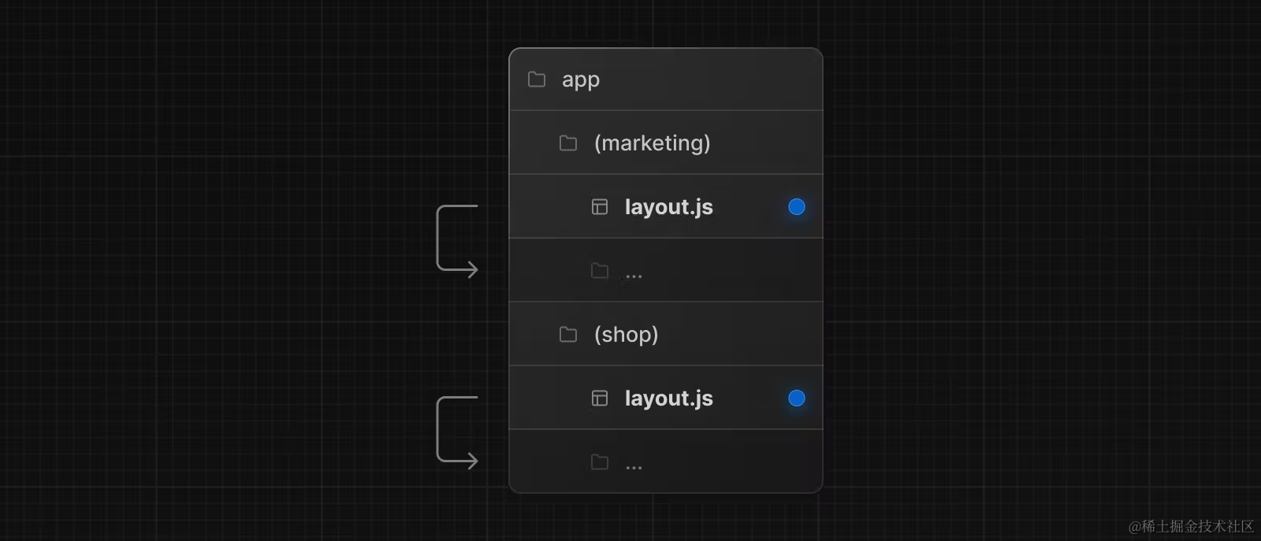Collapse the (shop) route group
1261x541 pixels.
pos(626,335)
